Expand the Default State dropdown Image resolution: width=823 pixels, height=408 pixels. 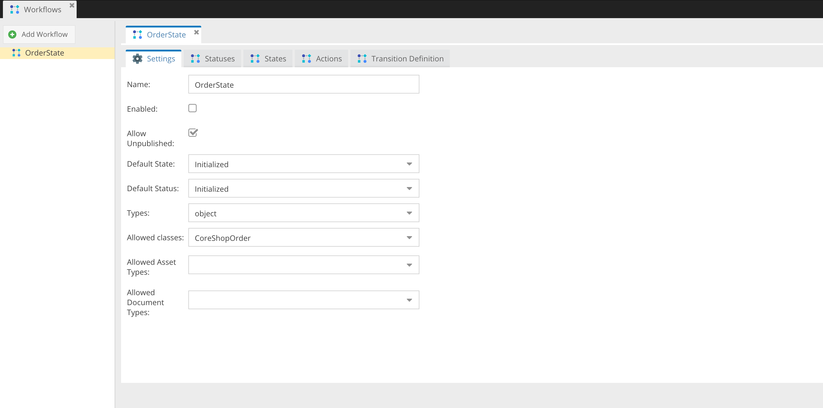pos(409,164)
